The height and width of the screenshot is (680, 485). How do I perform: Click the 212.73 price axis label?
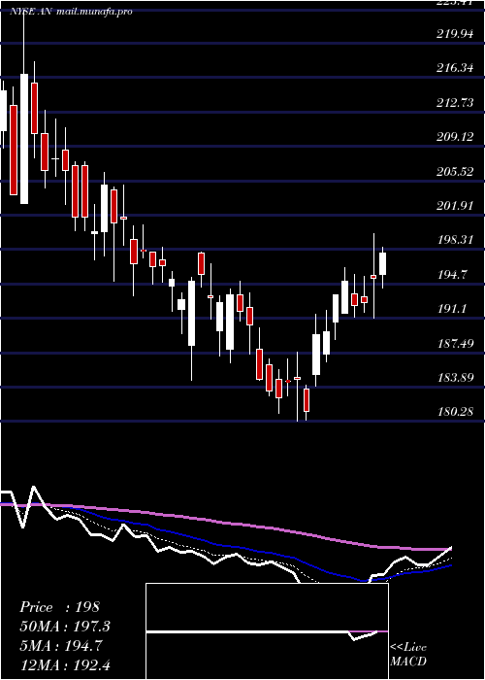coord(455,102)
